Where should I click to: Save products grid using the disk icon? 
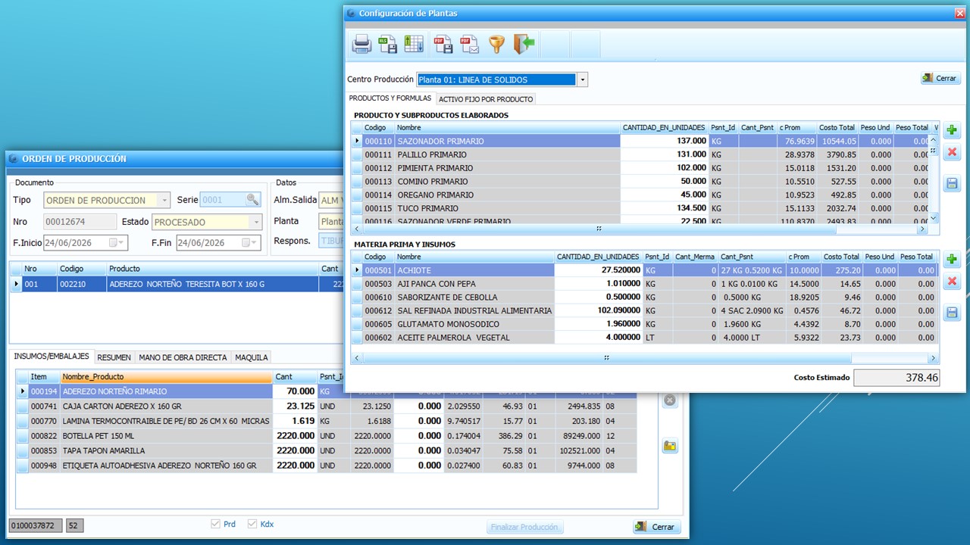click(x=953, y=183)
